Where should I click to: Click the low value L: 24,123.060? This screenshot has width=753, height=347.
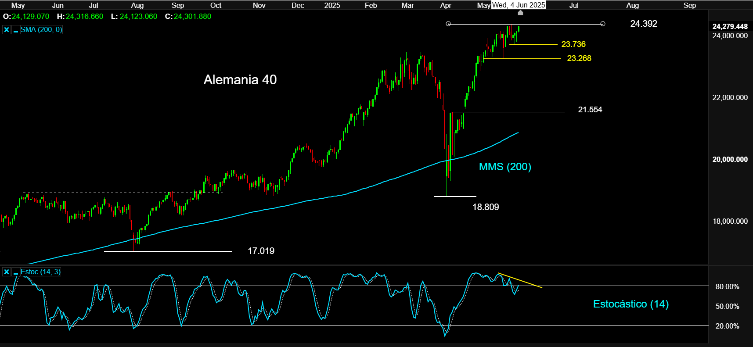pyautogui.click(x=134, y=16)
